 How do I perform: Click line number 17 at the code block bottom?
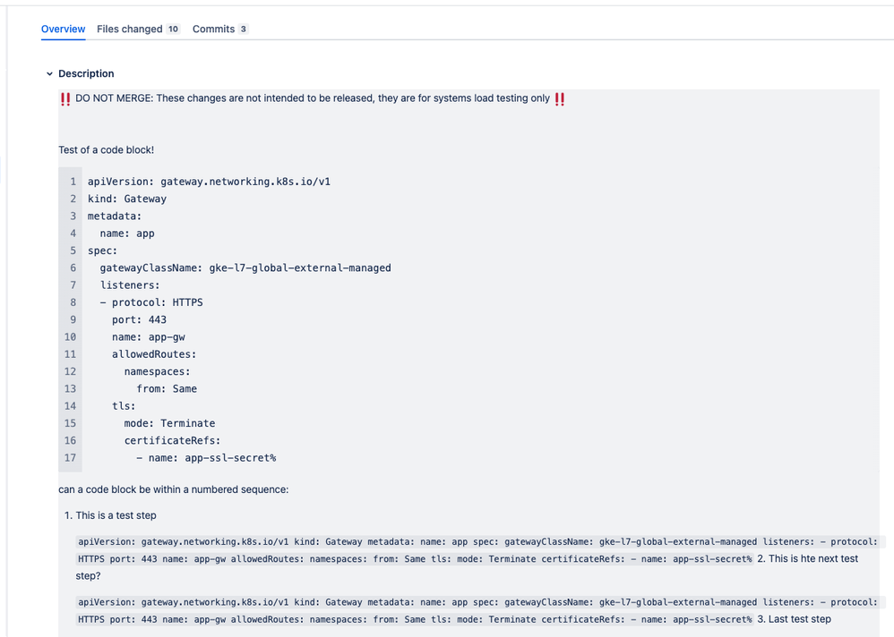(70, 457)
